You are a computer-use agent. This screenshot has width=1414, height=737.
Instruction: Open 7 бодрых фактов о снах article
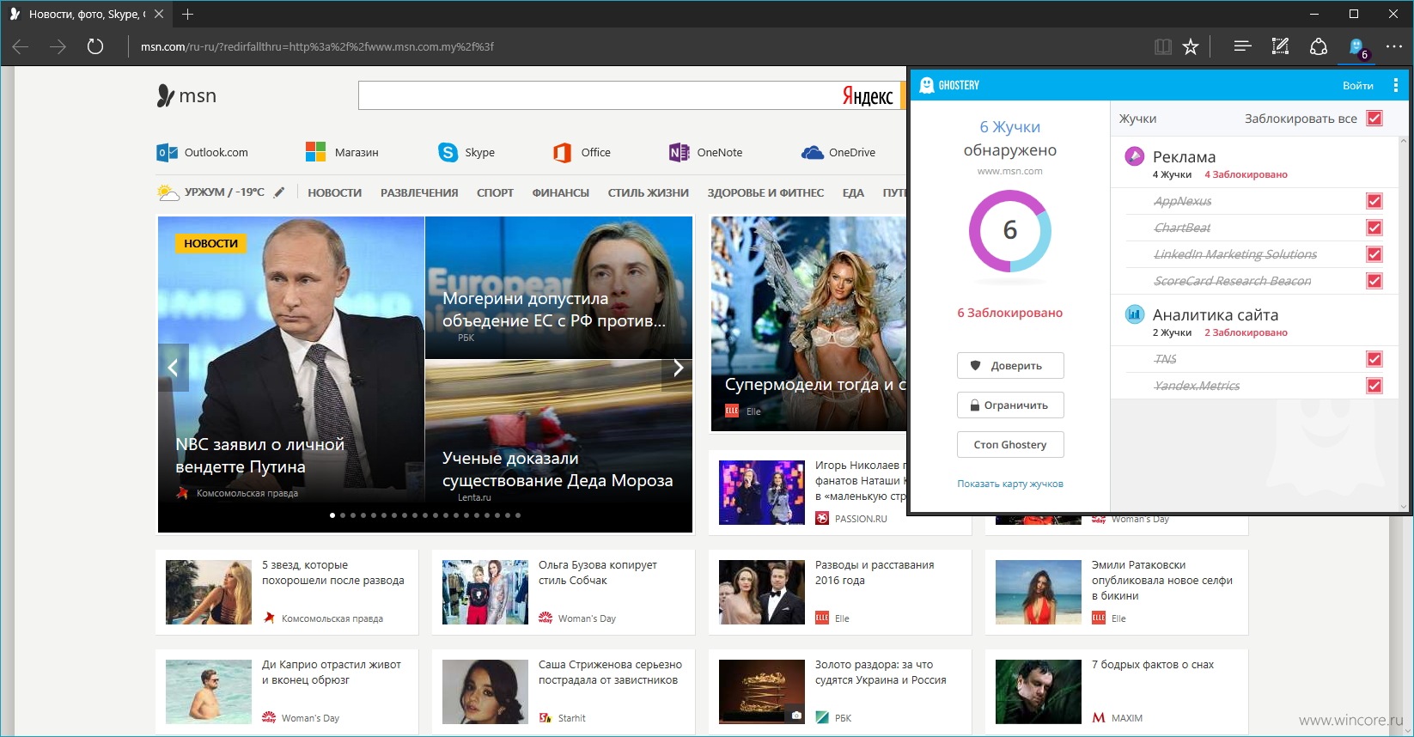pos(1116,691)
